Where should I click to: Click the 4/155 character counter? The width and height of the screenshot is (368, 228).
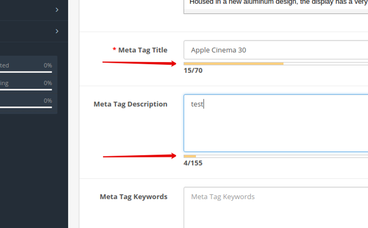pyautogui.click(x=193, y=163)
